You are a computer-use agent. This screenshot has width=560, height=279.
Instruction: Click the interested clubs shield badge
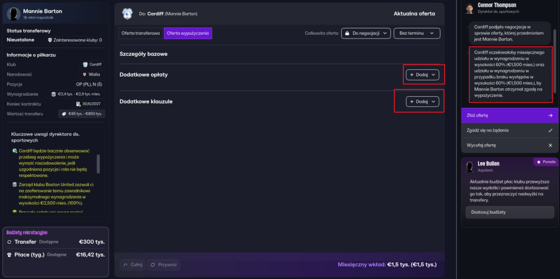(x=50, y=40)
